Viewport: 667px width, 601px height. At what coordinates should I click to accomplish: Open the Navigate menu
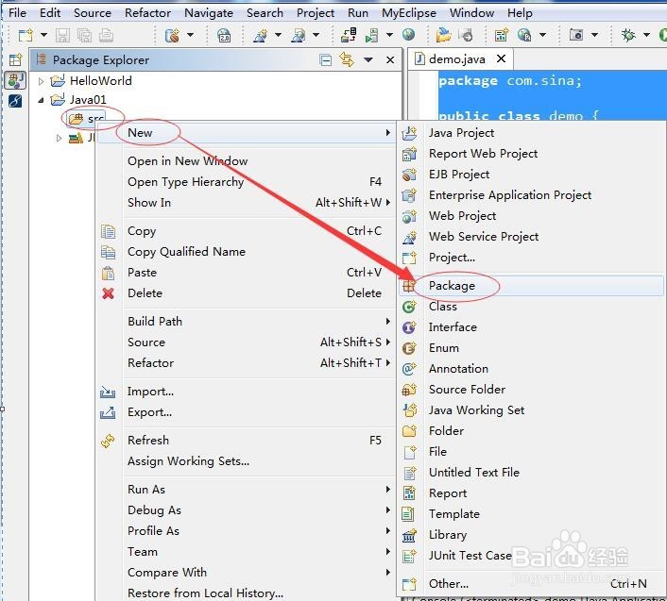tap(209, 13)
